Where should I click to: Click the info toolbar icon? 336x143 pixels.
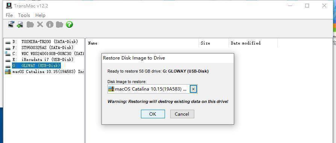50,25
